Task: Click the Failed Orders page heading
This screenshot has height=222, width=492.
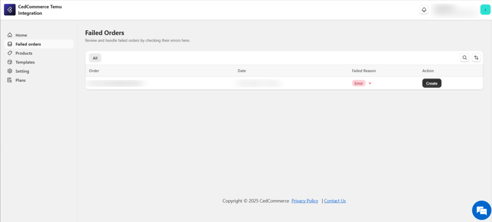Action: pos(104,33)
